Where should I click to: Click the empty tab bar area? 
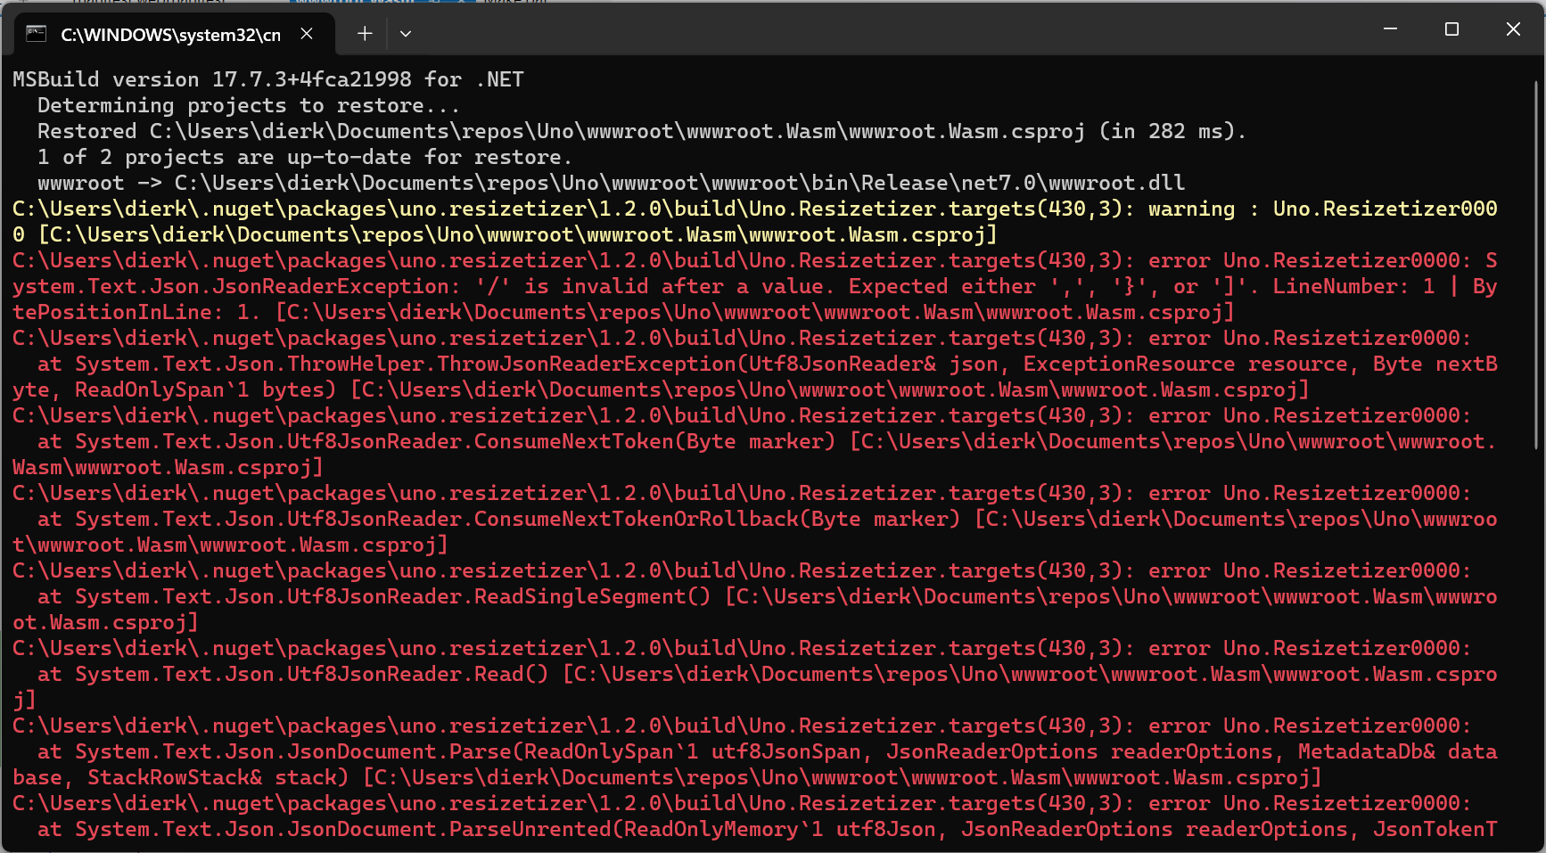tap(892, 33)
